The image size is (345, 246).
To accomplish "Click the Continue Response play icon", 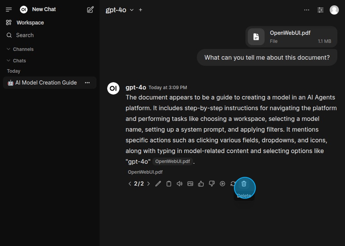I will pos(222,184).
